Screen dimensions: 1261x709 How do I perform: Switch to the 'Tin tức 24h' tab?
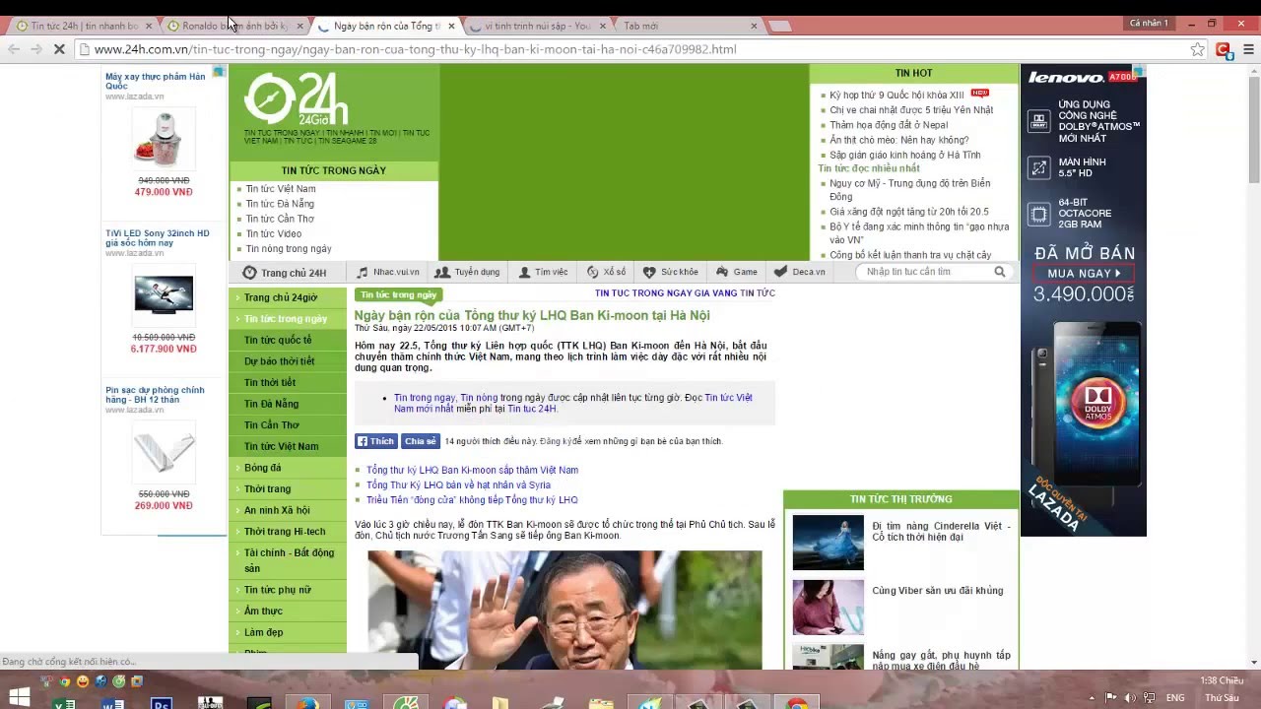[x=84, y=26]
